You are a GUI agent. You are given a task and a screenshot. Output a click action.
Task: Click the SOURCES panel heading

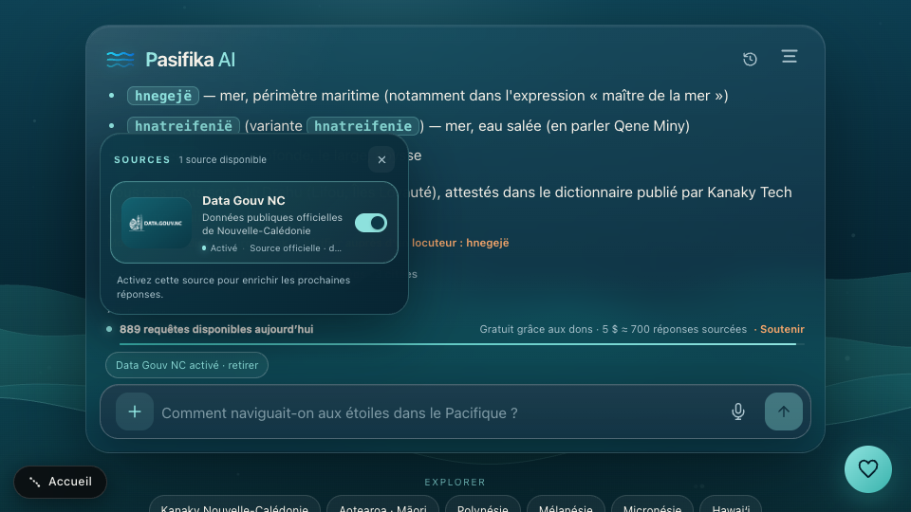pyautogui.click(x=142, y=159)
